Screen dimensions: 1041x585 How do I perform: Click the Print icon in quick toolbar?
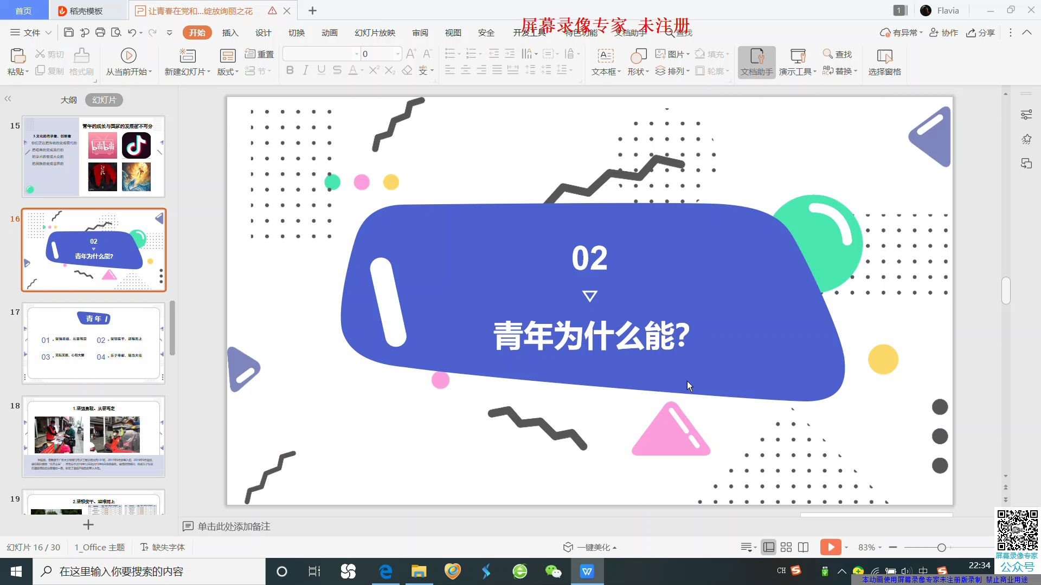tap(100, 32)
